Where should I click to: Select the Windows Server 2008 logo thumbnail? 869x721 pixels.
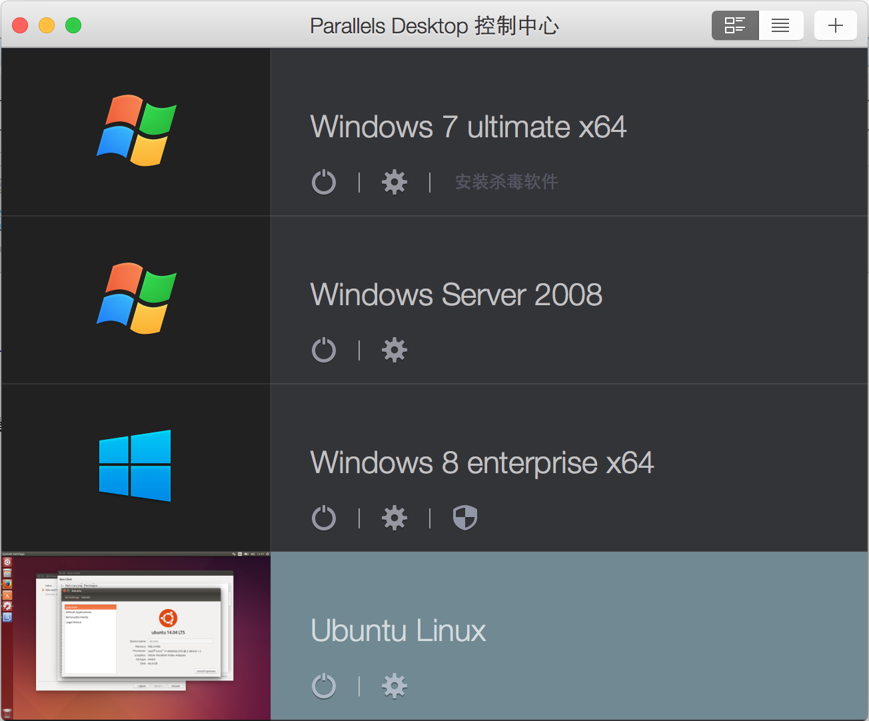tap(136, 299)
